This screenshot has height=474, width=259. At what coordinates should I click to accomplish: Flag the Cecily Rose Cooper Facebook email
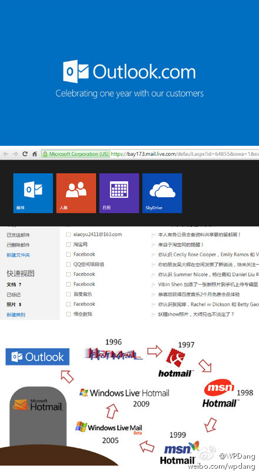pyautogui.click(x=154, y=255)
